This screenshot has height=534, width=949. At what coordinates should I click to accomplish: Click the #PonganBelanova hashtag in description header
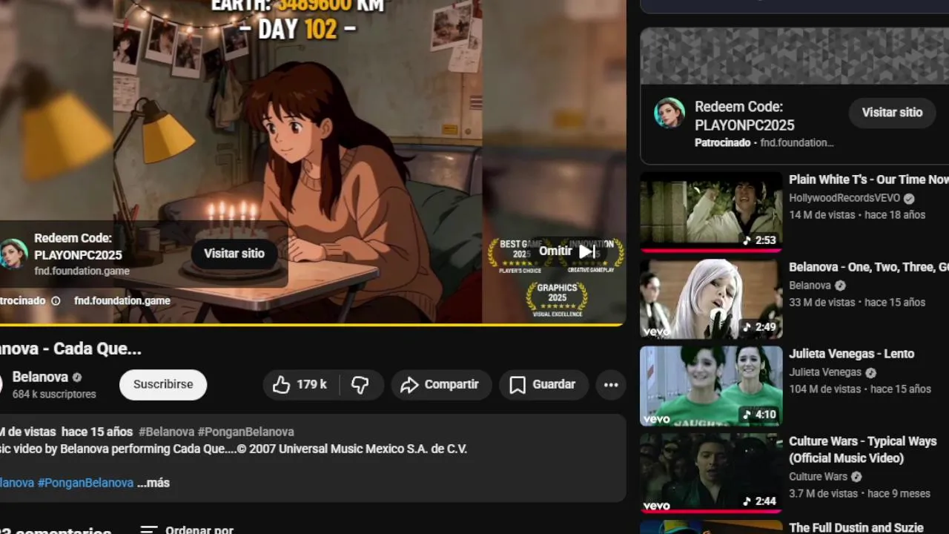[245, 432]
